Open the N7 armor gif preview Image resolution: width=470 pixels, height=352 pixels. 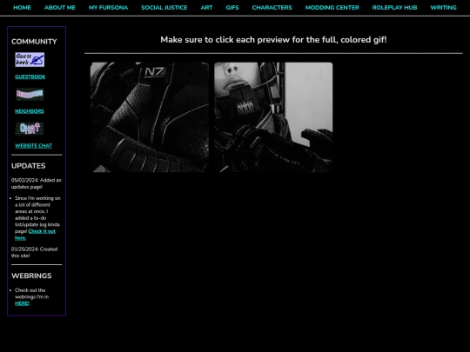tap(150, 117)
